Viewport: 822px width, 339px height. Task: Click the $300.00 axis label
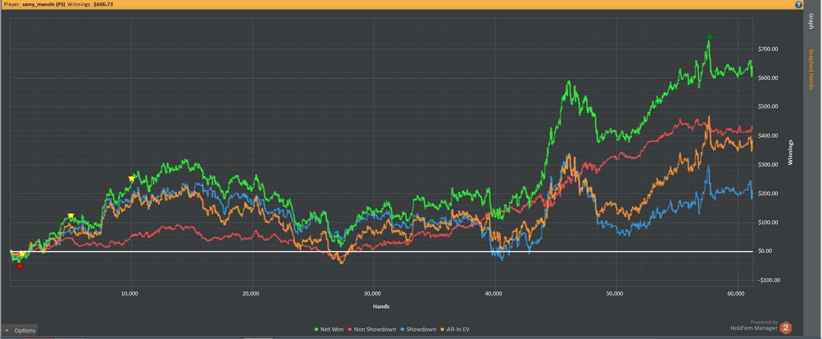tap(768, 165)
